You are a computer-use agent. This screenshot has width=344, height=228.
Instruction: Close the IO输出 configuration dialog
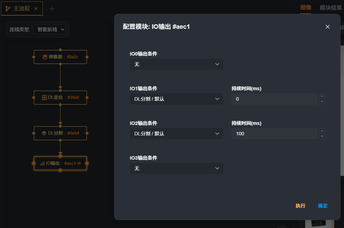327,27
